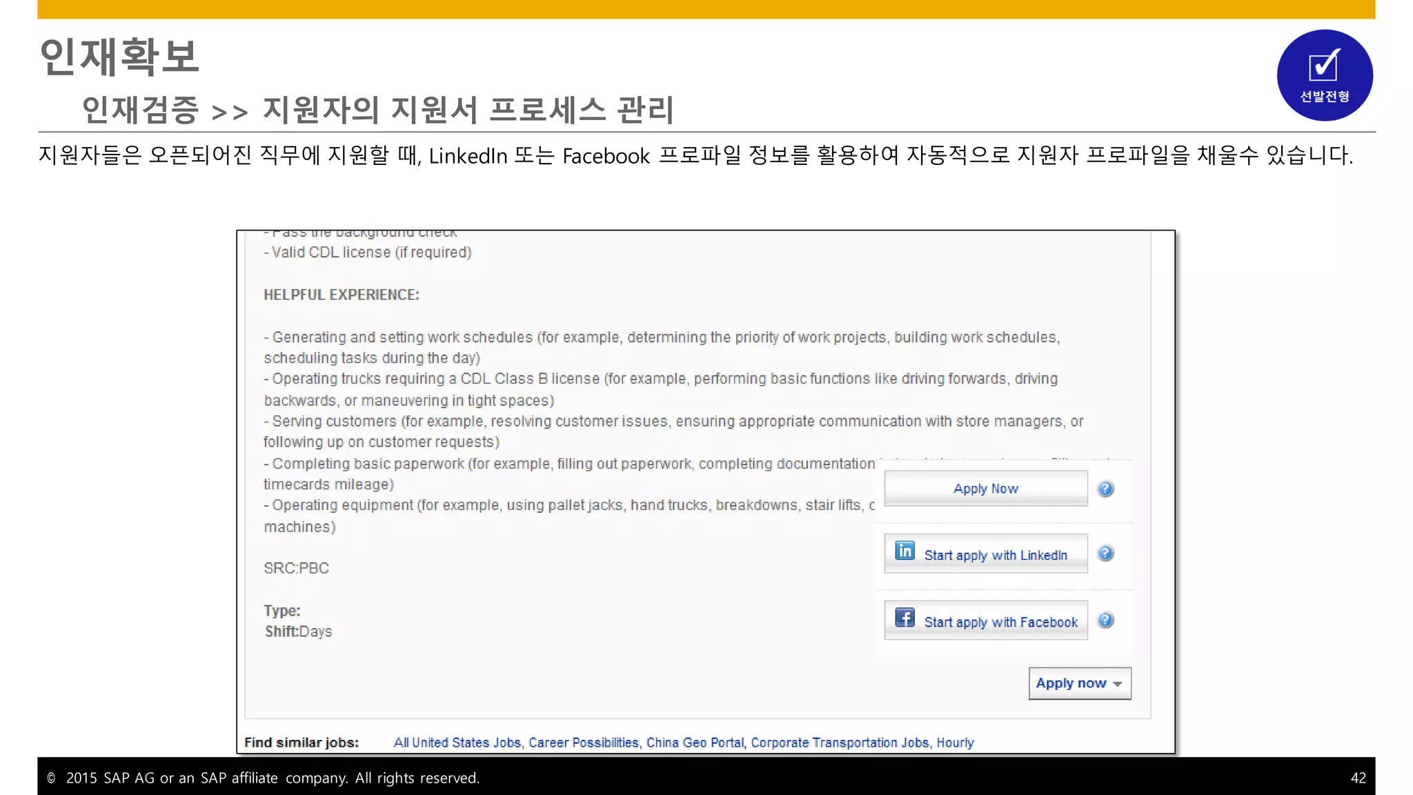Click the blue 선발전형 checkmark badge
The image size is (1413, 795).
pyautogui.click(x=1324, y=75)
